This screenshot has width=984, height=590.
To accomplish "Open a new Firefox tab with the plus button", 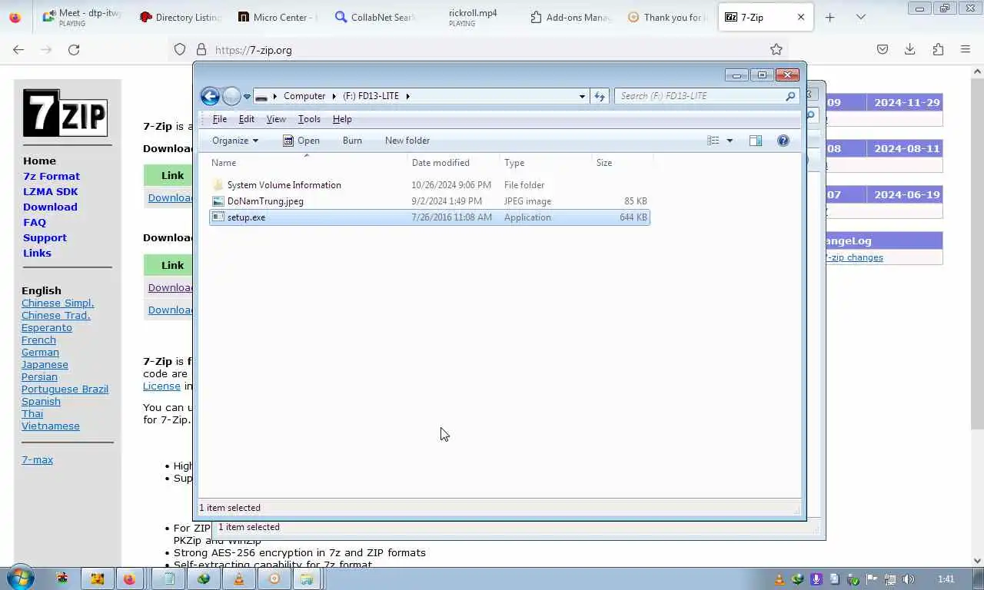I will (829, 17).
